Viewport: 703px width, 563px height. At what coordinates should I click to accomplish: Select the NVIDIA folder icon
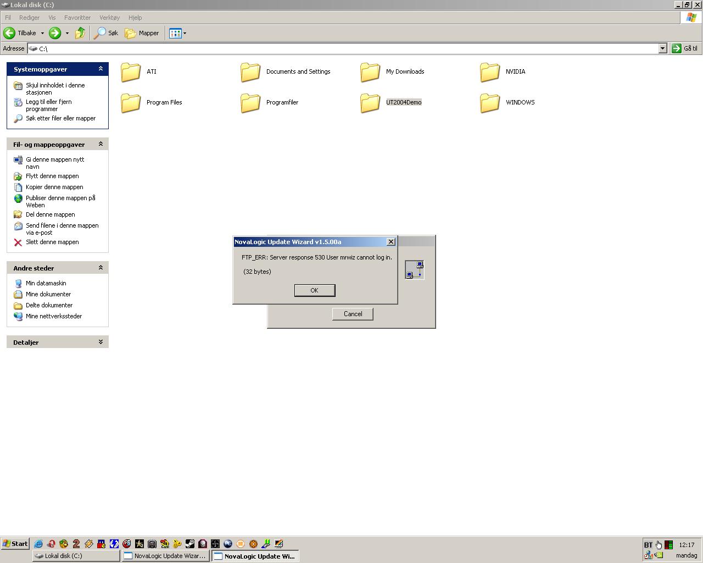(x=490, y=71)
